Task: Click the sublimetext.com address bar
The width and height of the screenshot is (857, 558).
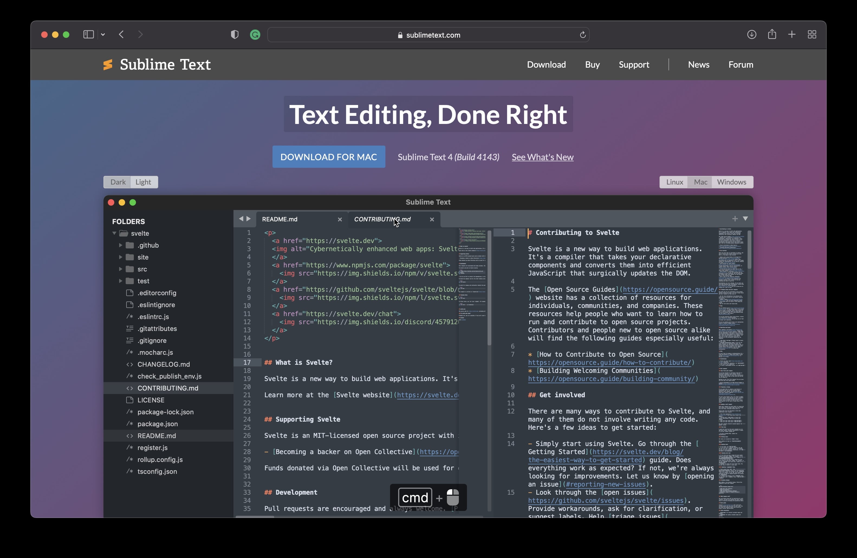Action: (x=428, y=35)
